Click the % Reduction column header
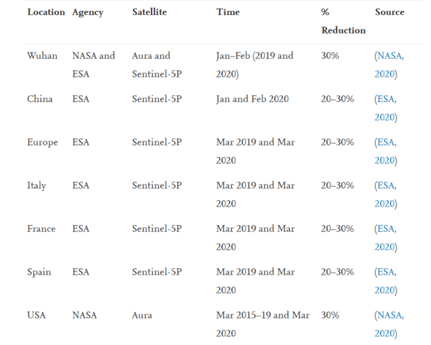The height and width of the screenshot is (345, 431). pyautogui.click(x=343, y=21)
